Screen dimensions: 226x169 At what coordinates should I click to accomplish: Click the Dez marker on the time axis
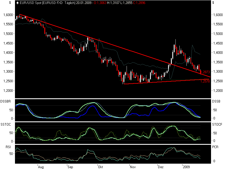(161, 167)
